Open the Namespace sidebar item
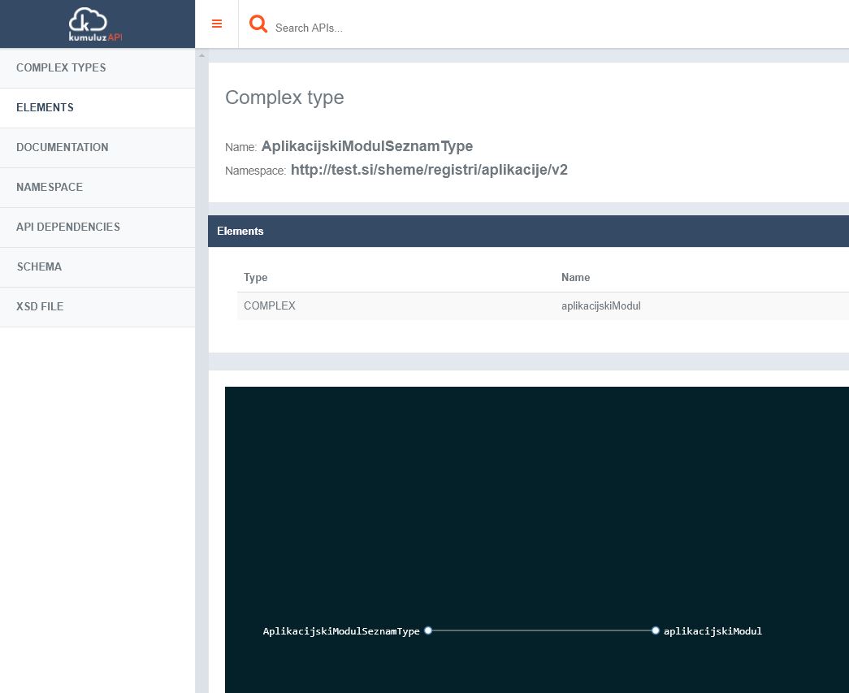The height and width of the screenshot is (693, 849). coord(50,187)
